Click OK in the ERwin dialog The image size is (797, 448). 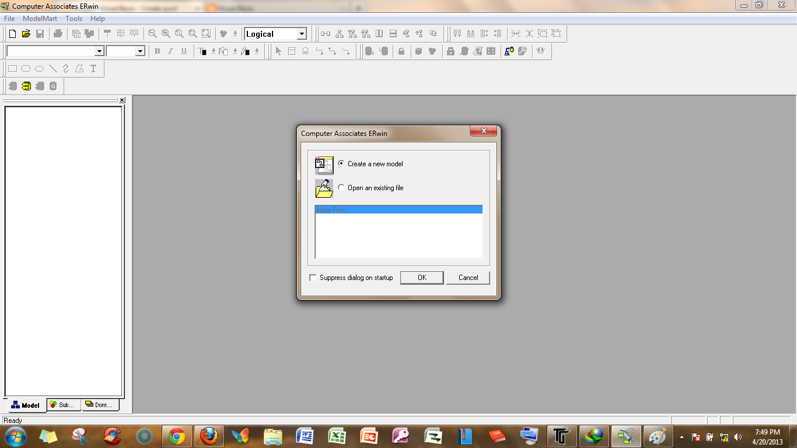[422, 278]
